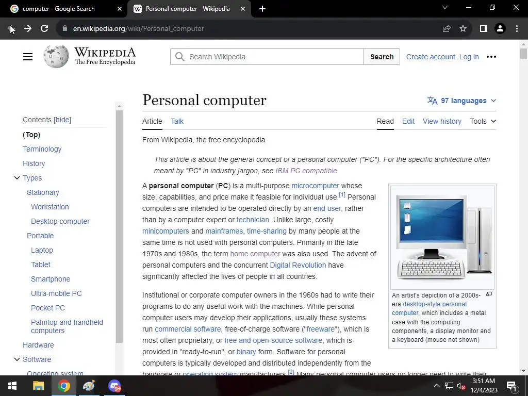Show hidden system tray icons
Screen dimensions: 528x396
(x=436, y=386)
